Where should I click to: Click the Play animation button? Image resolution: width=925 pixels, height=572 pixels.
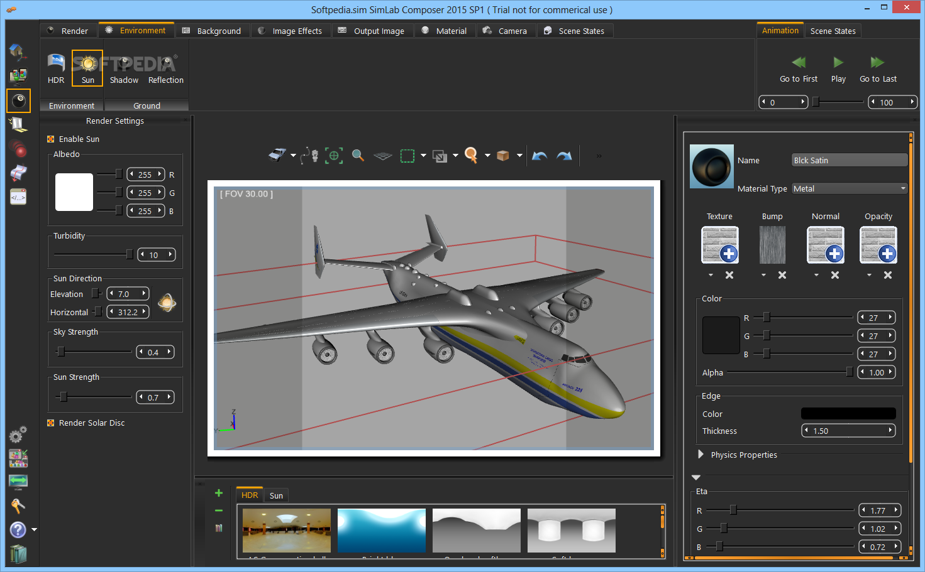(838, 69)
